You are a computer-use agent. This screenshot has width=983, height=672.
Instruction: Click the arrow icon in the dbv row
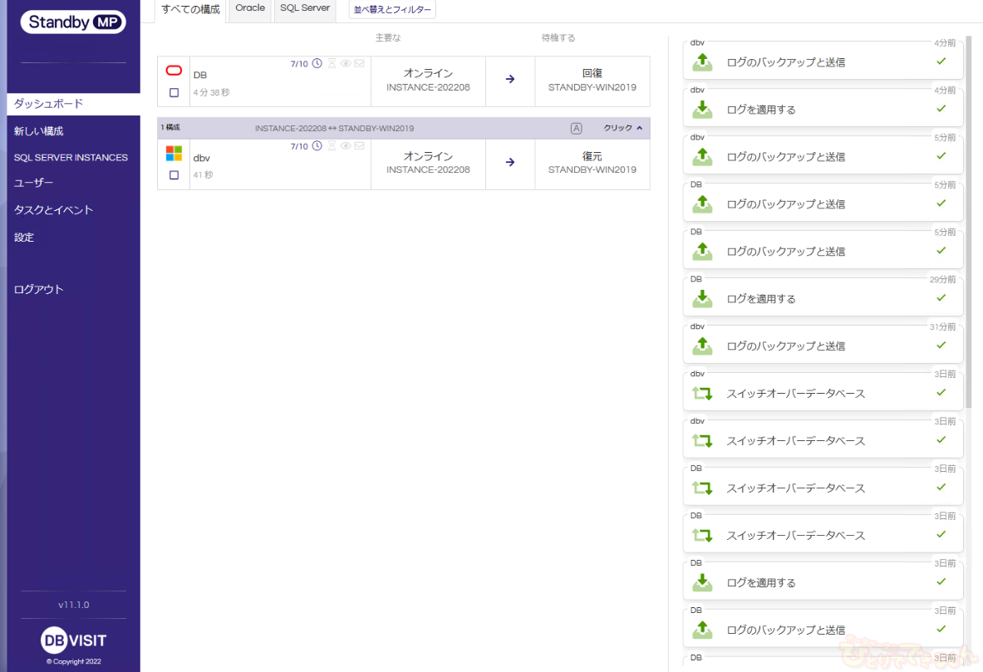click(510, 162)
